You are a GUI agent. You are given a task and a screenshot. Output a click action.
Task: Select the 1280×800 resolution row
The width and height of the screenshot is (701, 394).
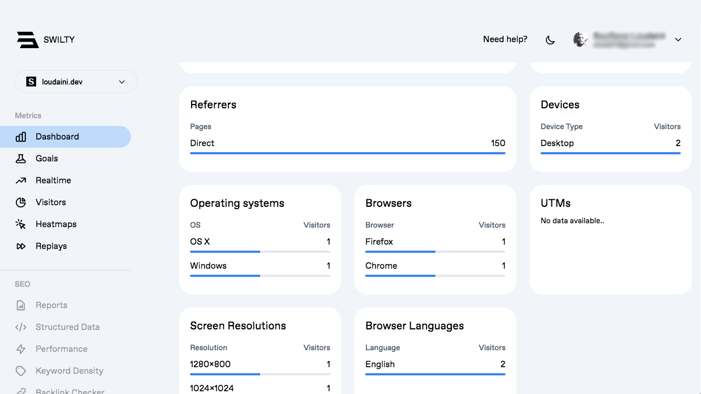260,367
